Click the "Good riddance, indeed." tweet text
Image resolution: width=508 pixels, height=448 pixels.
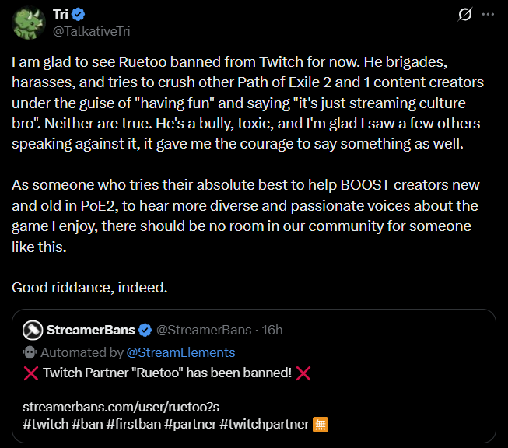[x=90, y=288]
